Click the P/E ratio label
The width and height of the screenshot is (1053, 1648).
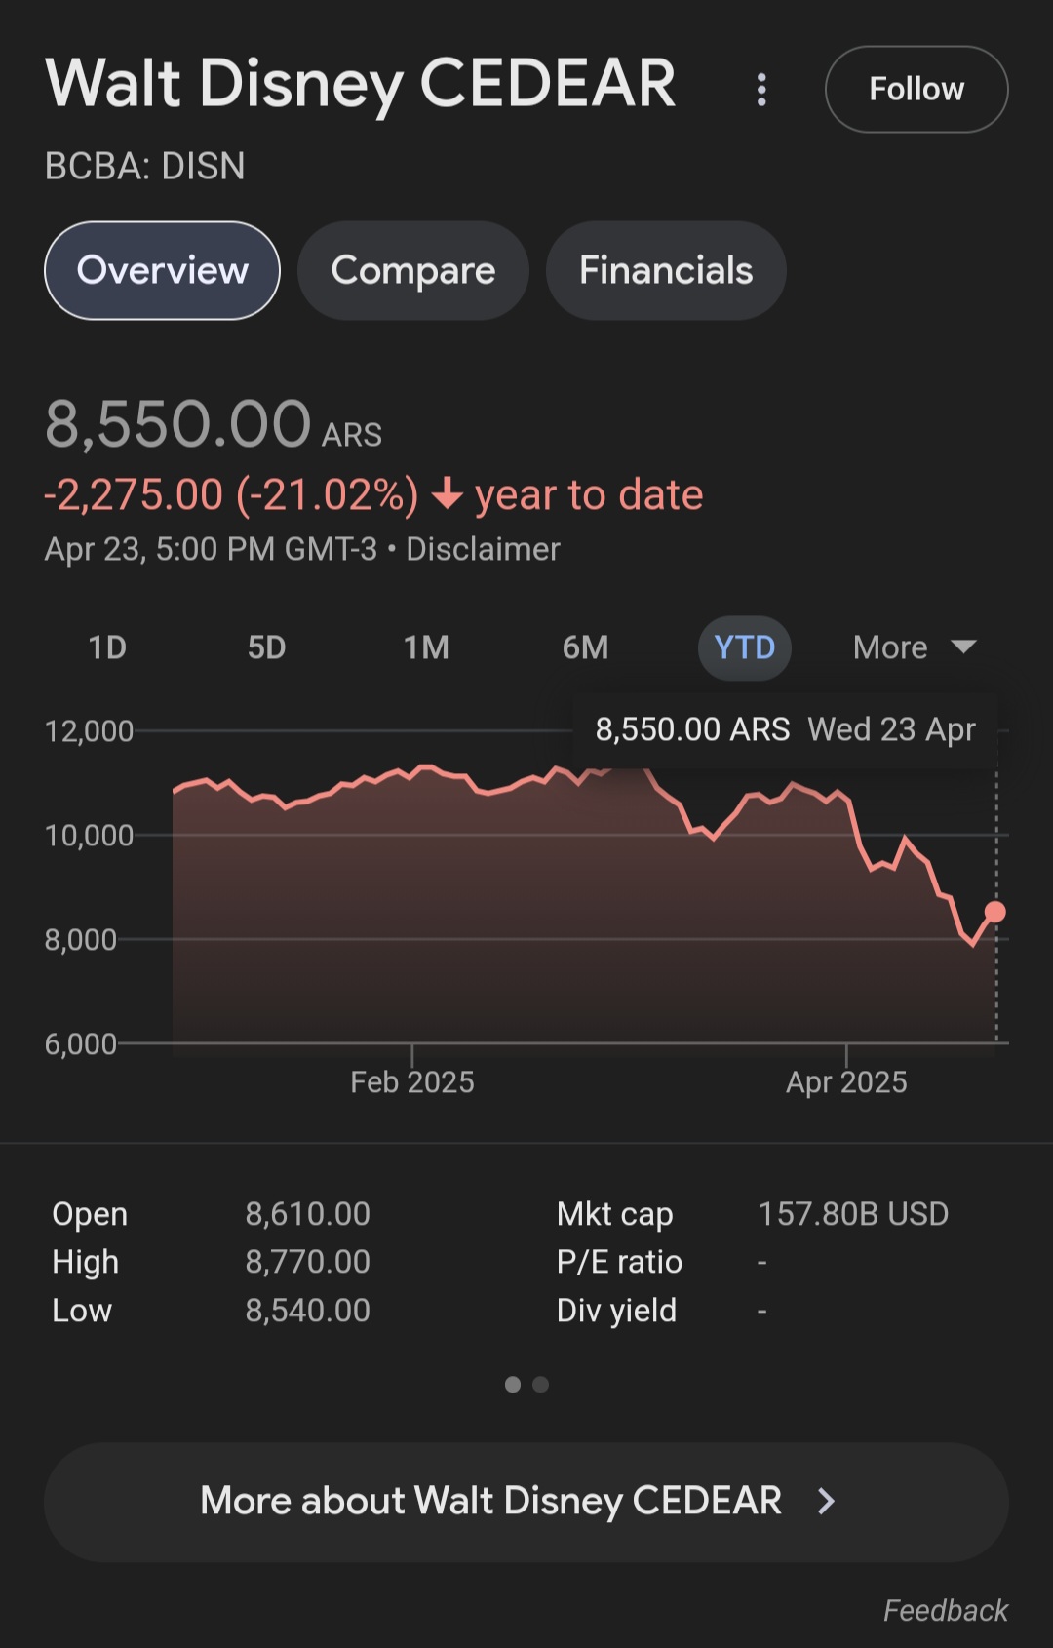tap(619, 1262)
